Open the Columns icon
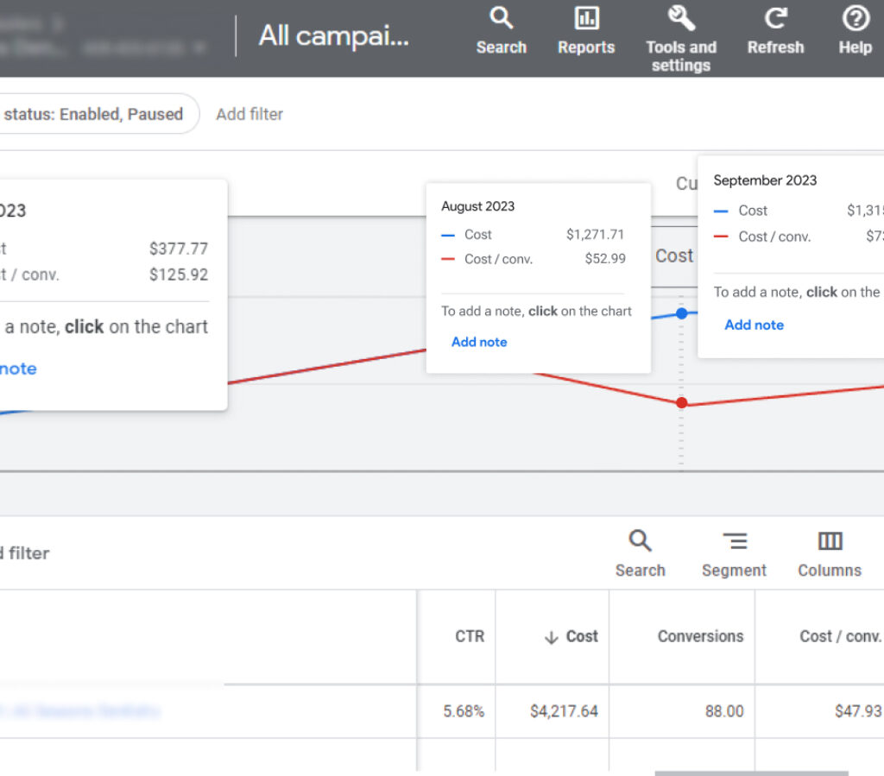 pos(830,542)
